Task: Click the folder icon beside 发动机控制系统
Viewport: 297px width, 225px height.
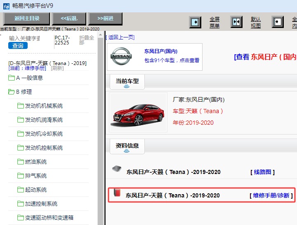Action: (21, 148)
